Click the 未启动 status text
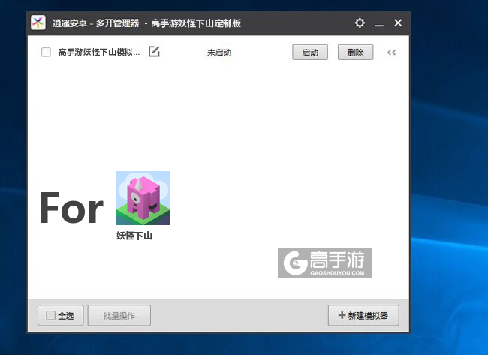The width and height of the screenshot is (488, 355). pyautogui.click(x=219, y=53)
